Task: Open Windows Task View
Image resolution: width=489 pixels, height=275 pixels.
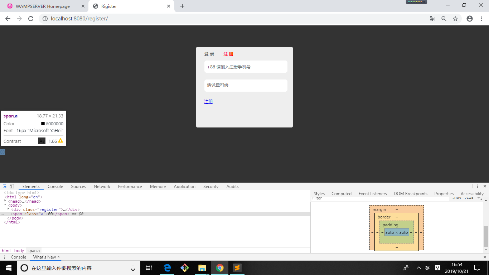Action: tap(149, 268)
